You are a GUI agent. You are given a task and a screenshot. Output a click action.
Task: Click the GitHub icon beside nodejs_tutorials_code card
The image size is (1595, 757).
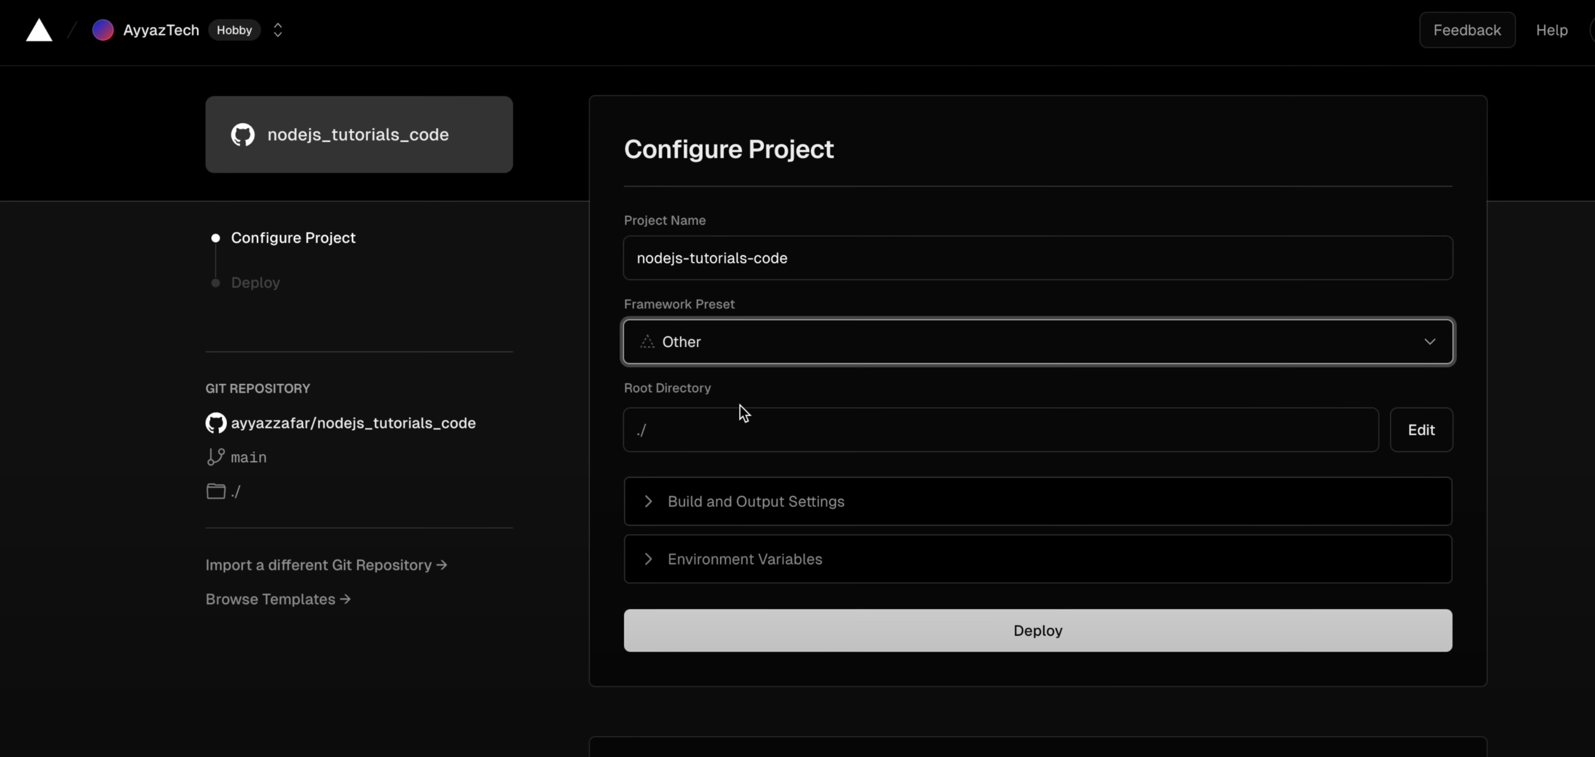click(243, 135)
